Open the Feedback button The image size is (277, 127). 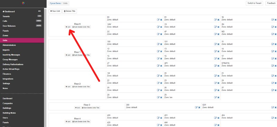click(271, 3)
